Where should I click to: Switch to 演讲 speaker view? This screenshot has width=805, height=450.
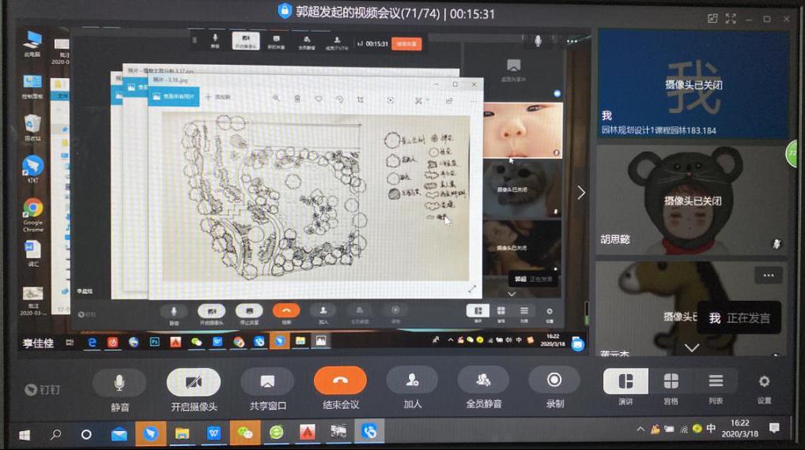pyautogui.click(x=625, y=381)
